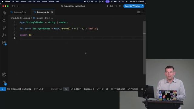194x109 pixels.
Task: Click the menu bar date and time
Action: coord(137,2)
